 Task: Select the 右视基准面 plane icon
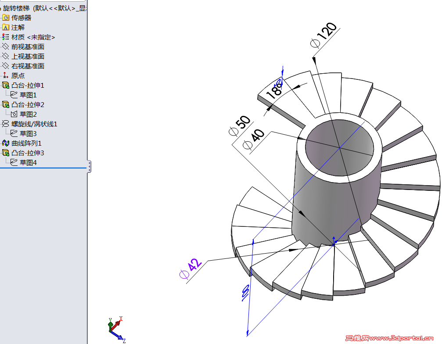pyautogui.click(x=6, y=66)
